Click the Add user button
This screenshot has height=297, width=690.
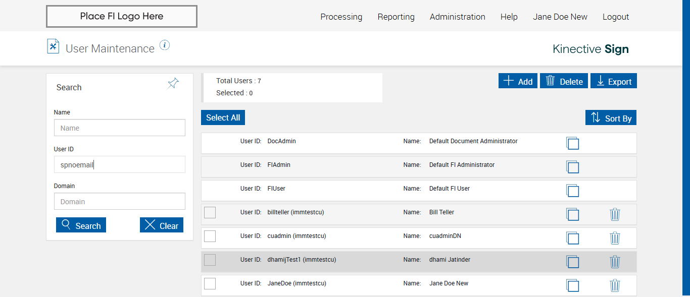(518, 81)
